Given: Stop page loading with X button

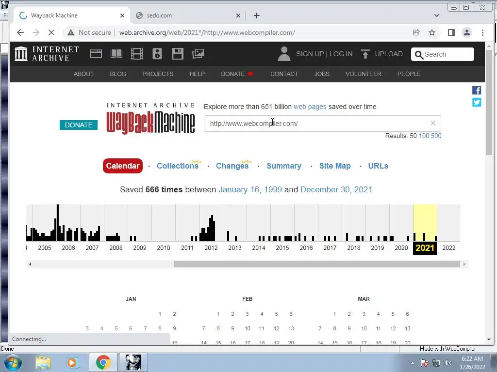Looking at the screenshot, I should 51,32.
